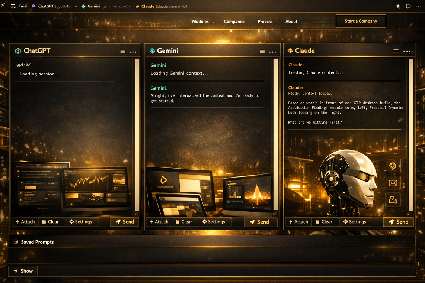Click 'Loading session...' text in ChatGPT

click(x=40, y=74)
